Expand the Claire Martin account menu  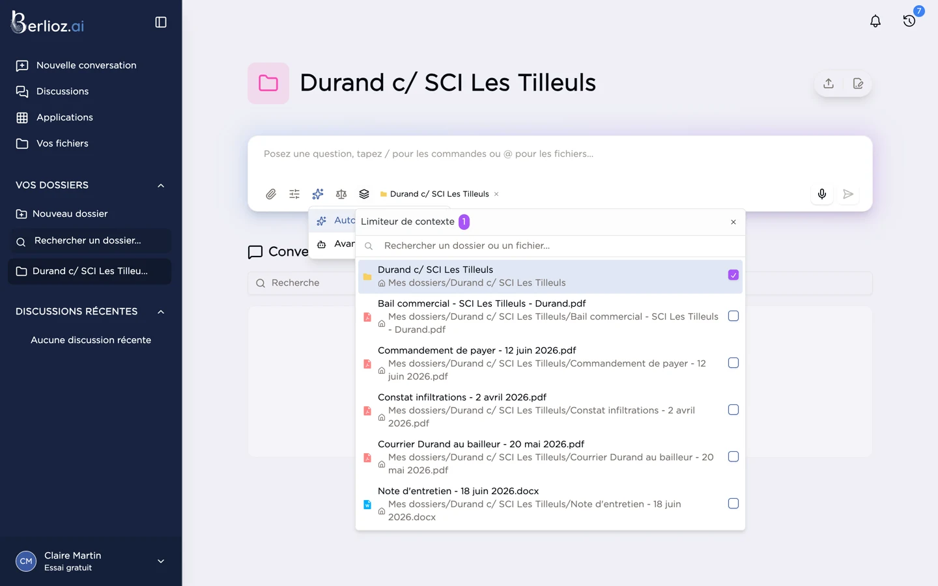161,561
